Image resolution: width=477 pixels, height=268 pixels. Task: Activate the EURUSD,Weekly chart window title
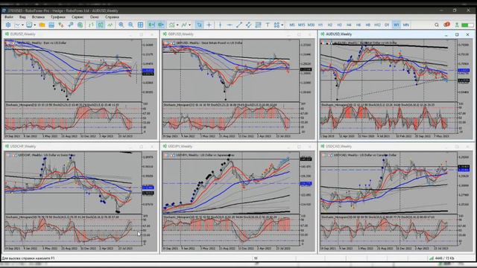pos(23,34)
